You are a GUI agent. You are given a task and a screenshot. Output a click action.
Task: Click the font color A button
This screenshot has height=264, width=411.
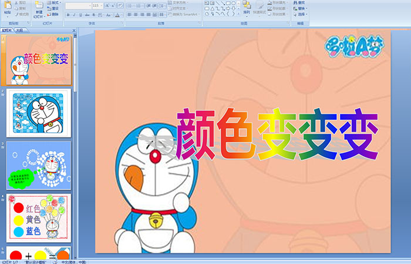(117, 15)
